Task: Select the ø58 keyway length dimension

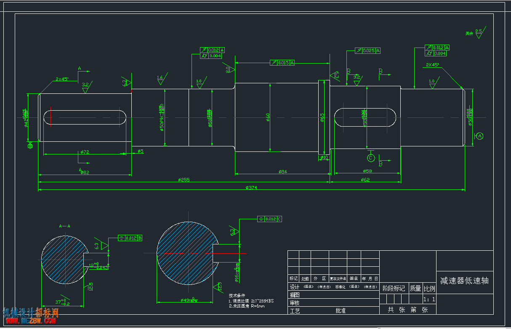Action: click(x=367, y=171)
